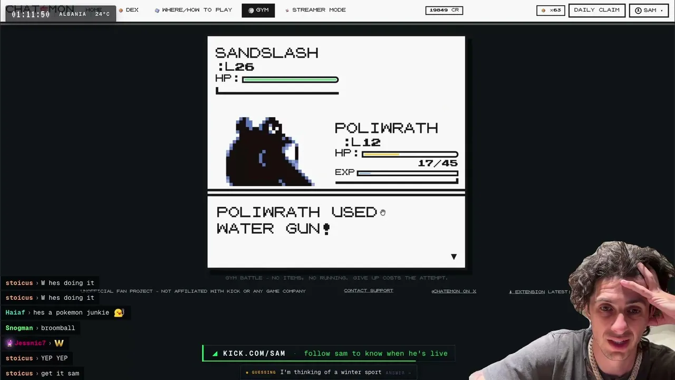Screen dimensions: 675x380
Task: Click the Jessnic7 chat badge icon
Action: [9, 343]
